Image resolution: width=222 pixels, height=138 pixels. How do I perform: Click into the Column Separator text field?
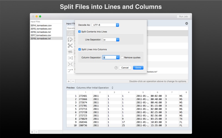pos(109,57)
